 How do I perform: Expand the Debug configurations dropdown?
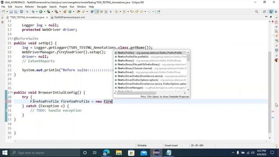[37, 12]
